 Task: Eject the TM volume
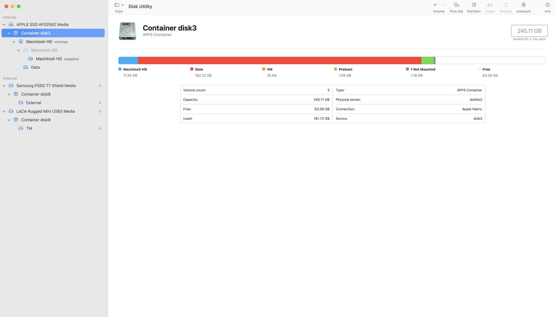[x=100, y=128]
